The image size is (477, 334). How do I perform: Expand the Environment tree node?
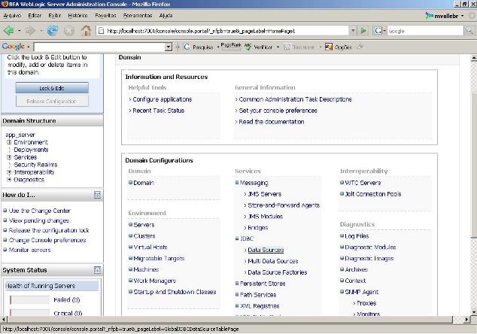click(x=9, y=142)
